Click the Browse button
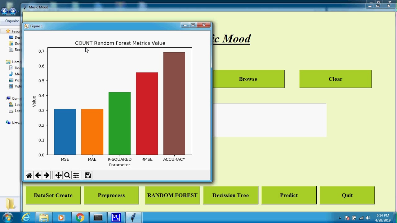 pyautogui.click(x=248, y=79)
